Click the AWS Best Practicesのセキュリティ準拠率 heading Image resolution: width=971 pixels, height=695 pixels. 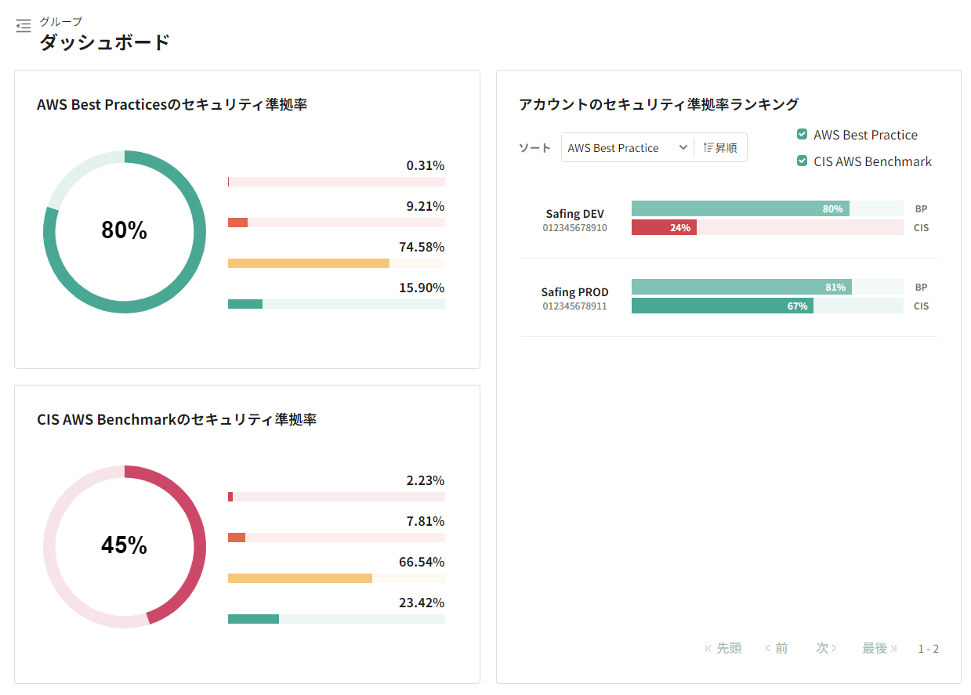click(x=172, y=104)
